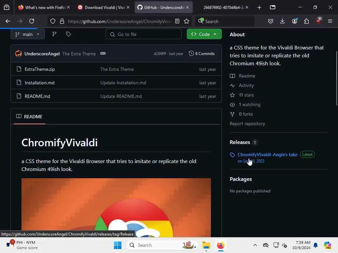The width and height of the screenshot is (338, 253).
Task: Reload the current GitHub page
Action: 32,21
